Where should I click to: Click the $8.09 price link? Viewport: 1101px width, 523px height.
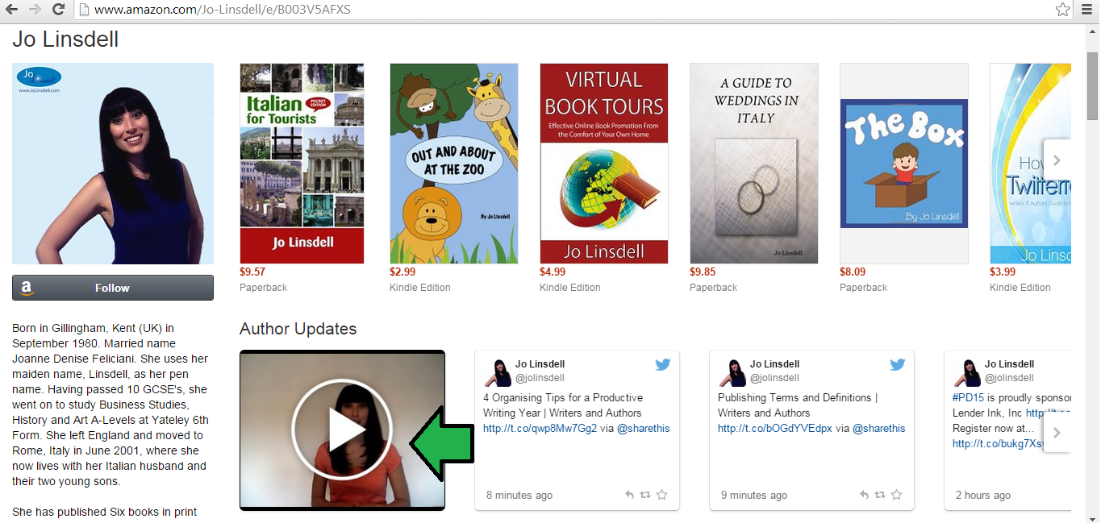click(x=853, y=272)
